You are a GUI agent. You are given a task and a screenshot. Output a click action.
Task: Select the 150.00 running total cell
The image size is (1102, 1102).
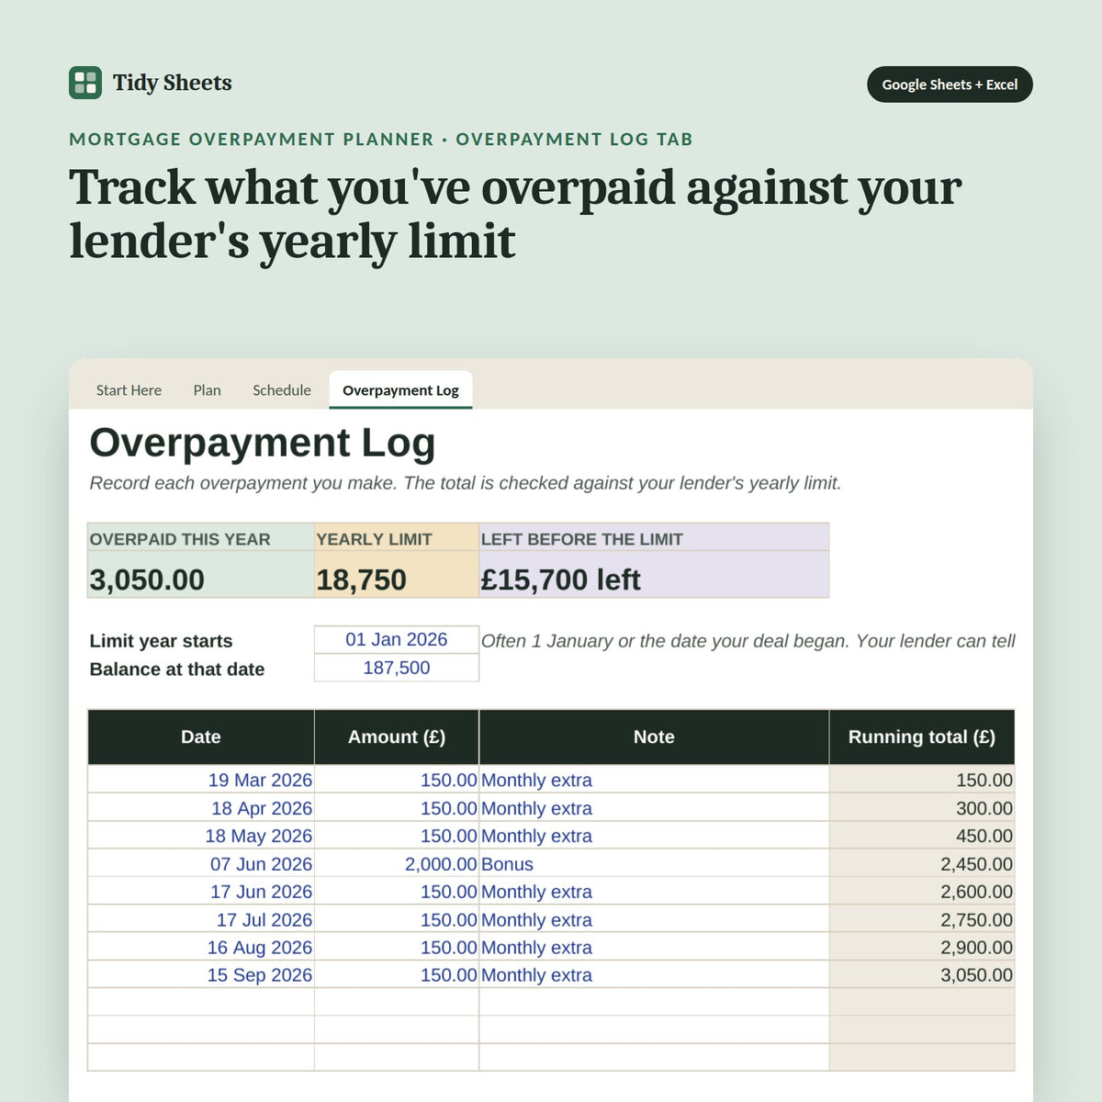coord(922,780)
